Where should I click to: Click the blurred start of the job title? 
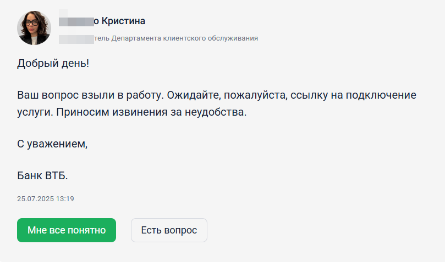click(x=76, y=38)
